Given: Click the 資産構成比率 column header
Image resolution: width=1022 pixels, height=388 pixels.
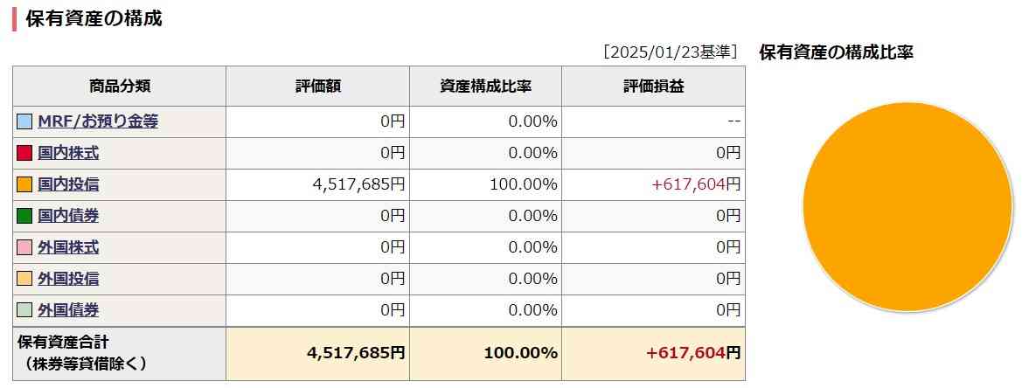Looking at the screenshot, I should pos(485,86).
